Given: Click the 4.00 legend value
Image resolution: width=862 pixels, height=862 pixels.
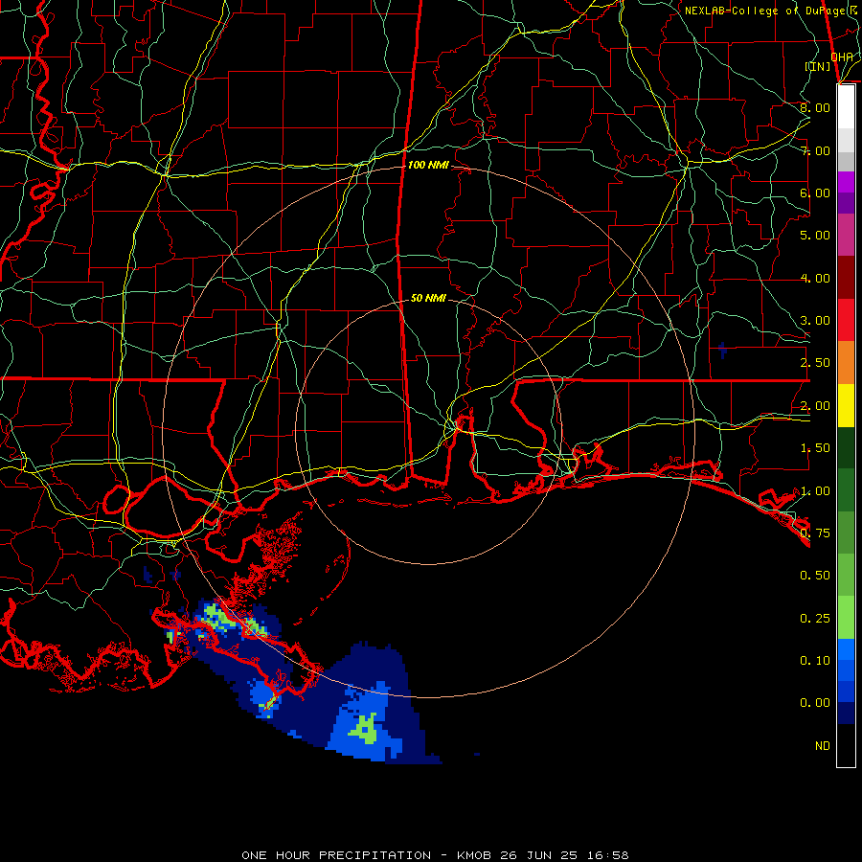Looking at the screenshot, I should (815, 278).
